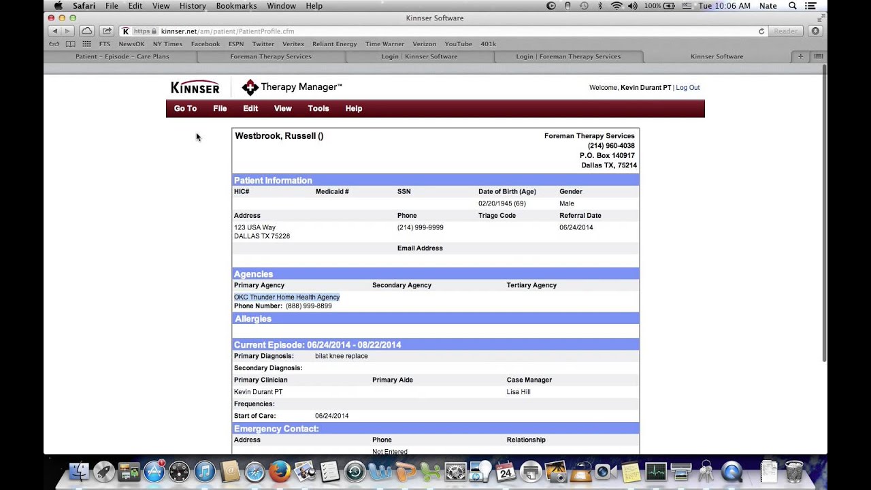Screen dimensions: 871x490
Task: Switch to Login | Foreman Therapy Services tab
Action: (568, 56)
